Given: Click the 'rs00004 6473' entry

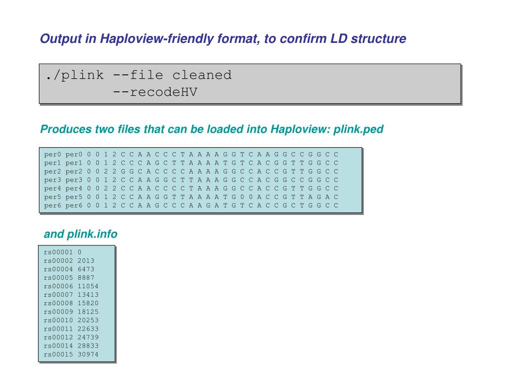Looking at the screenshot, I should [69, 269].
